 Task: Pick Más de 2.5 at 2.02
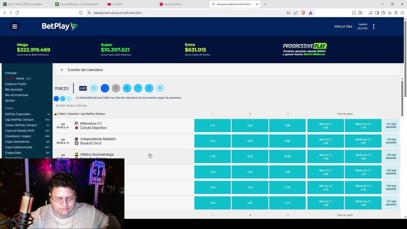326,126
